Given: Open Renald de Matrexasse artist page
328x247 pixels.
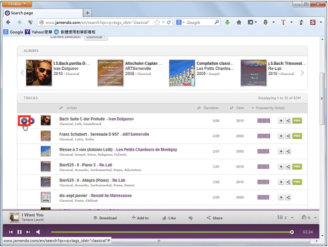Looking at the screenshot, I should (x=111, y=195).
